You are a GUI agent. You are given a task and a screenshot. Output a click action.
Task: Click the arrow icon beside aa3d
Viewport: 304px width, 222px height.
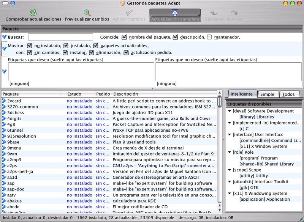point(4,177)
